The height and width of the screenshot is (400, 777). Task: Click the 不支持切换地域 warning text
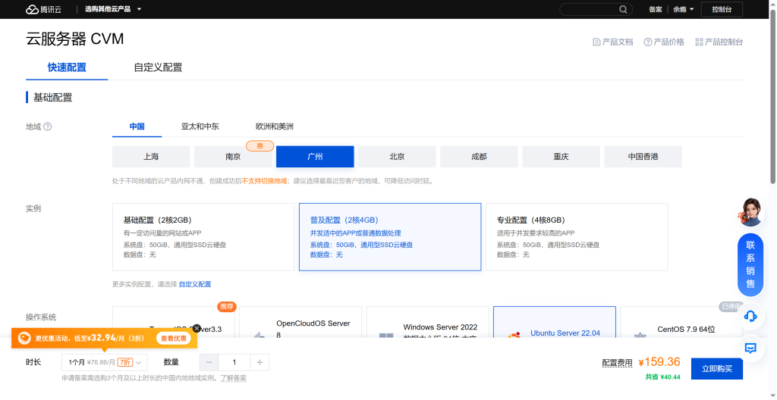[x=265, y=181]
